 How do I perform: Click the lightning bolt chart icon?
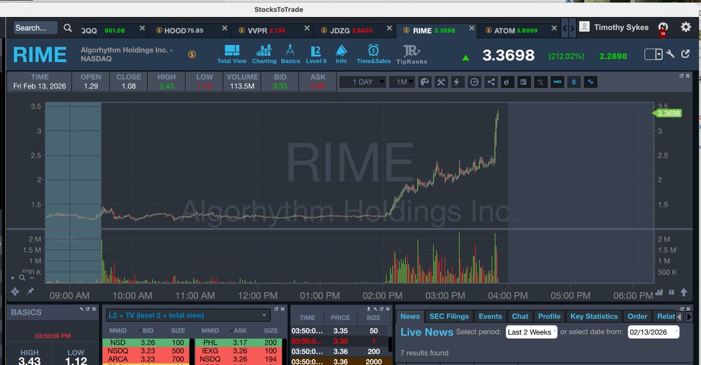point(457,82)
